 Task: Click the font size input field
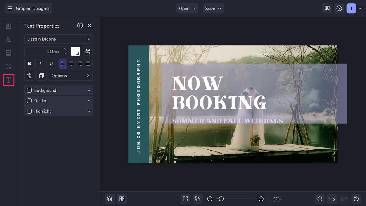click(x=42, y=52)
